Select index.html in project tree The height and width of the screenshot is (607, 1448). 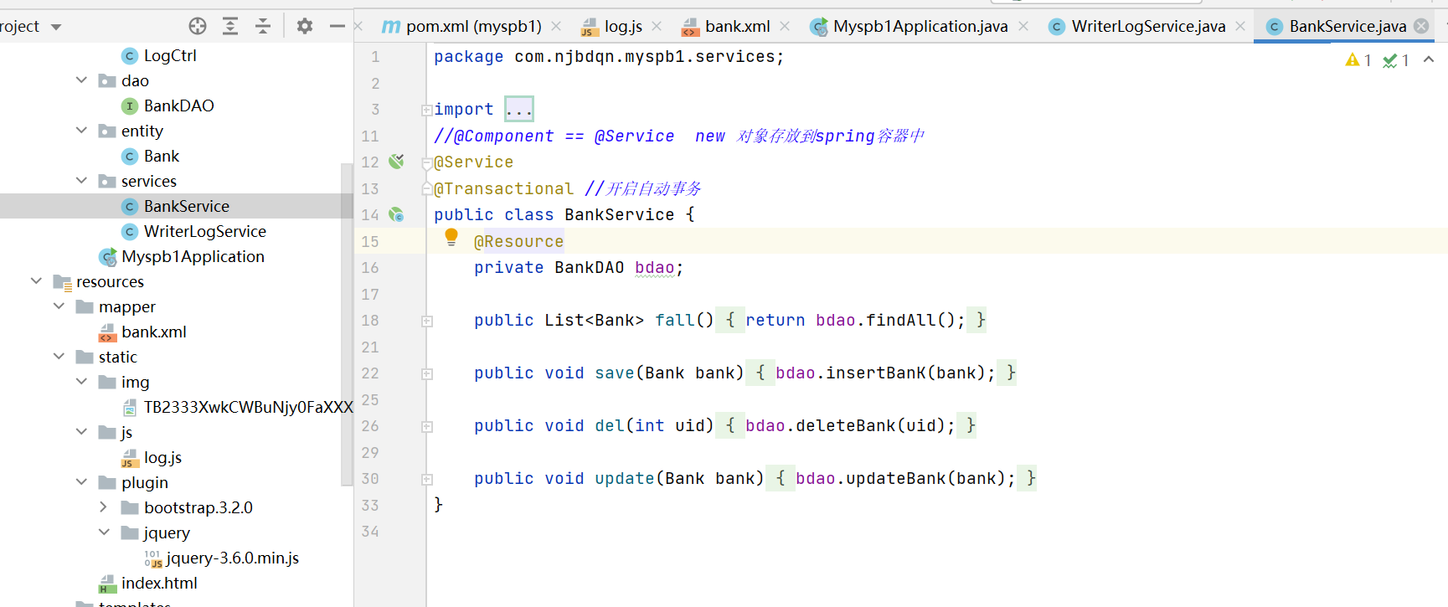[159, 583]
